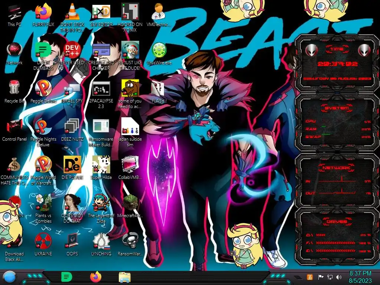Click the Peggle Deluxe shortcut
Viewport: 380px width, 285px height.
click(43, 88)
